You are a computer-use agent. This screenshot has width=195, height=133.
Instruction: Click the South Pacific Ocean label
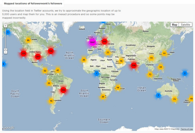tap(15, 94)
